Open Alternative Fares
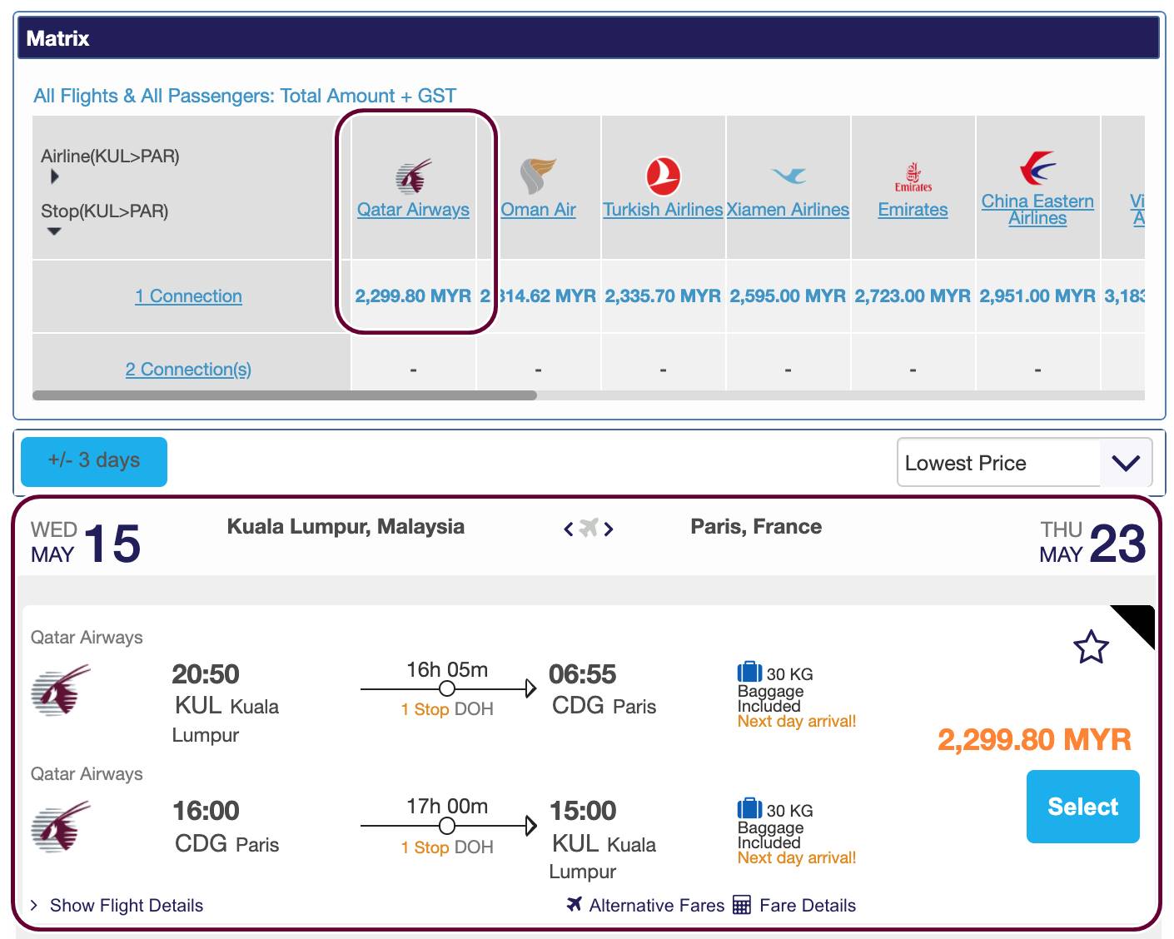The image size is (1174, 939). (x=657, y=905)
